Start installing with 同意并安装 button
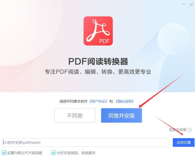 pos(121,115)
